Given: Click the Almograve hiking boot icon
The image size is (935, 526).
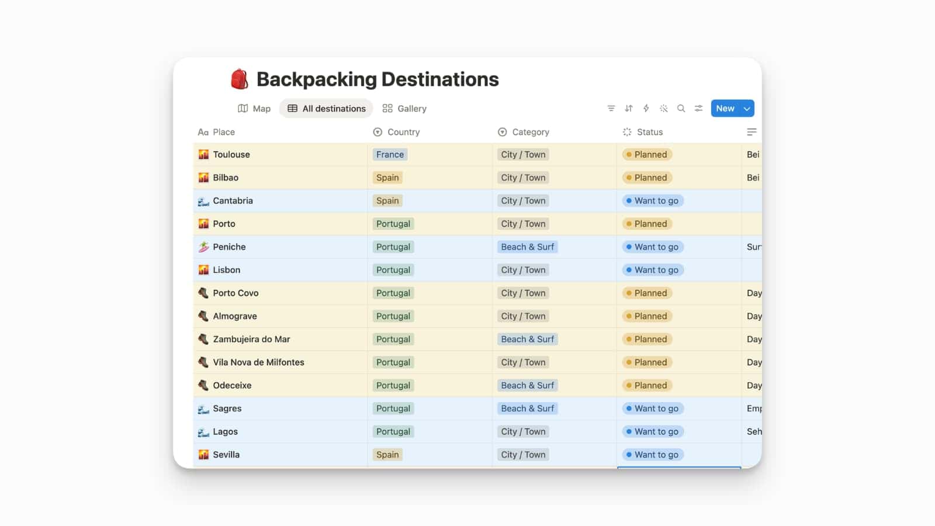Looking at the screenshot, I should point(203,316).
